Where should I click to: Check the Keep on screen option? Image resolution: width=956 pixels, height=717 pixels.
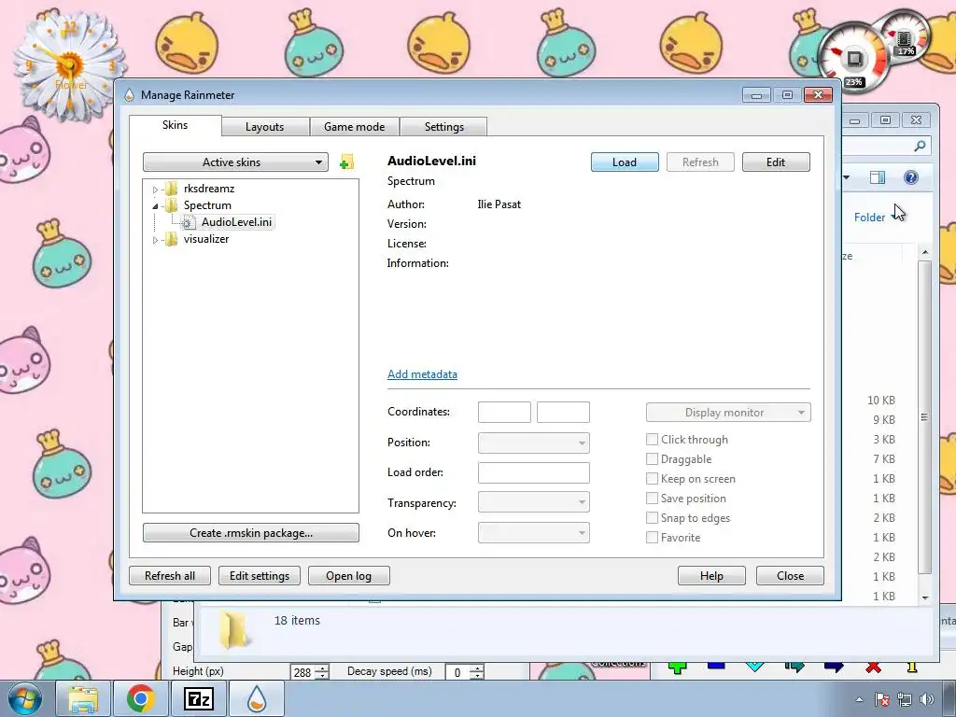click(x=652, y=478)
